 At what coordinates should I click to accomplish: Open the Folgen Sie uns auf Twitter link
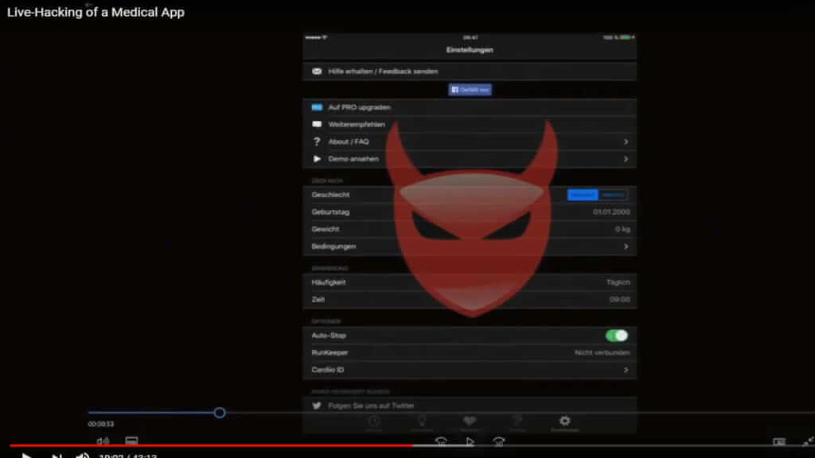click(x=371, y=406)
